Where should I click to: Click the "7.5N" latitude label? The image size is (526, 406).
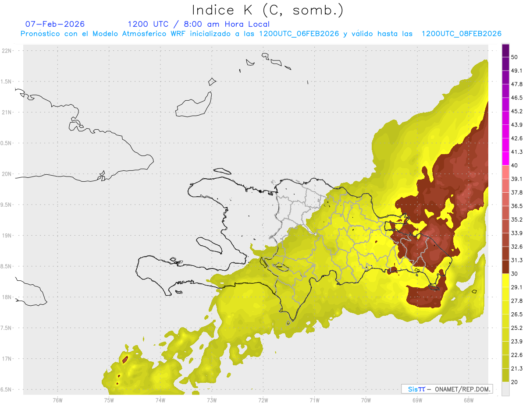[x=6, y=328]
